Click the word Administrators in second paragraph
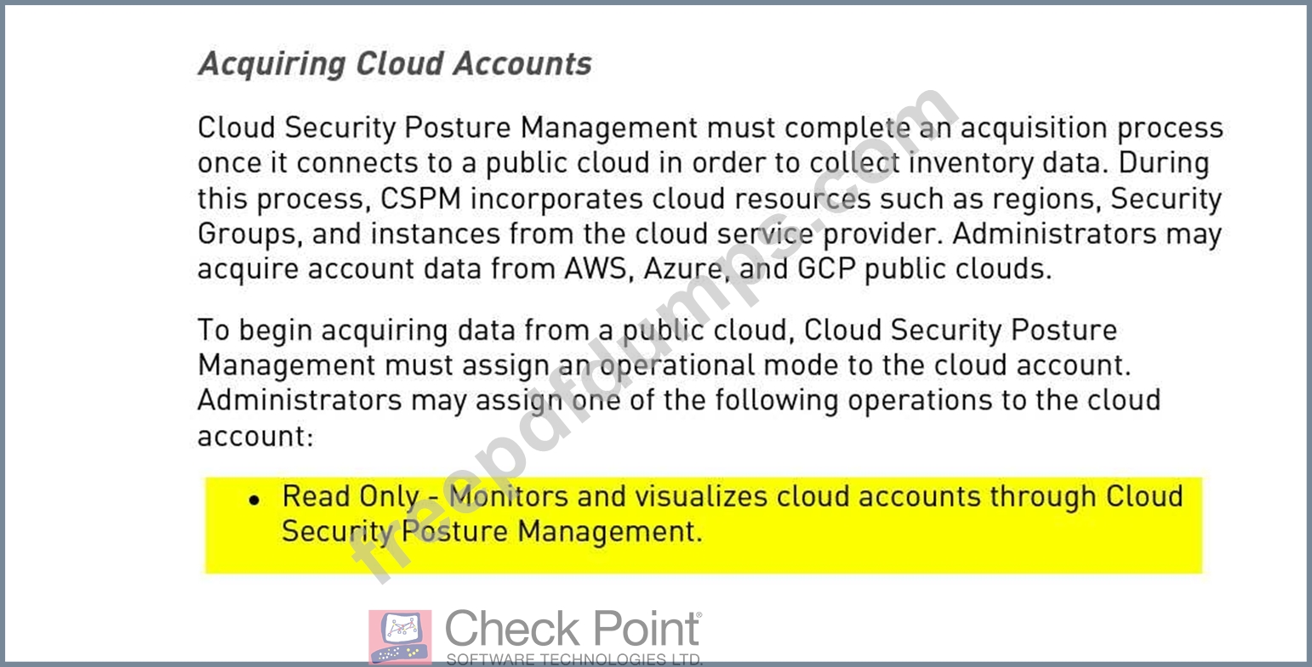Image resolution: width=1312 pixels, height=667 pixels. click(x=299, y=400)
